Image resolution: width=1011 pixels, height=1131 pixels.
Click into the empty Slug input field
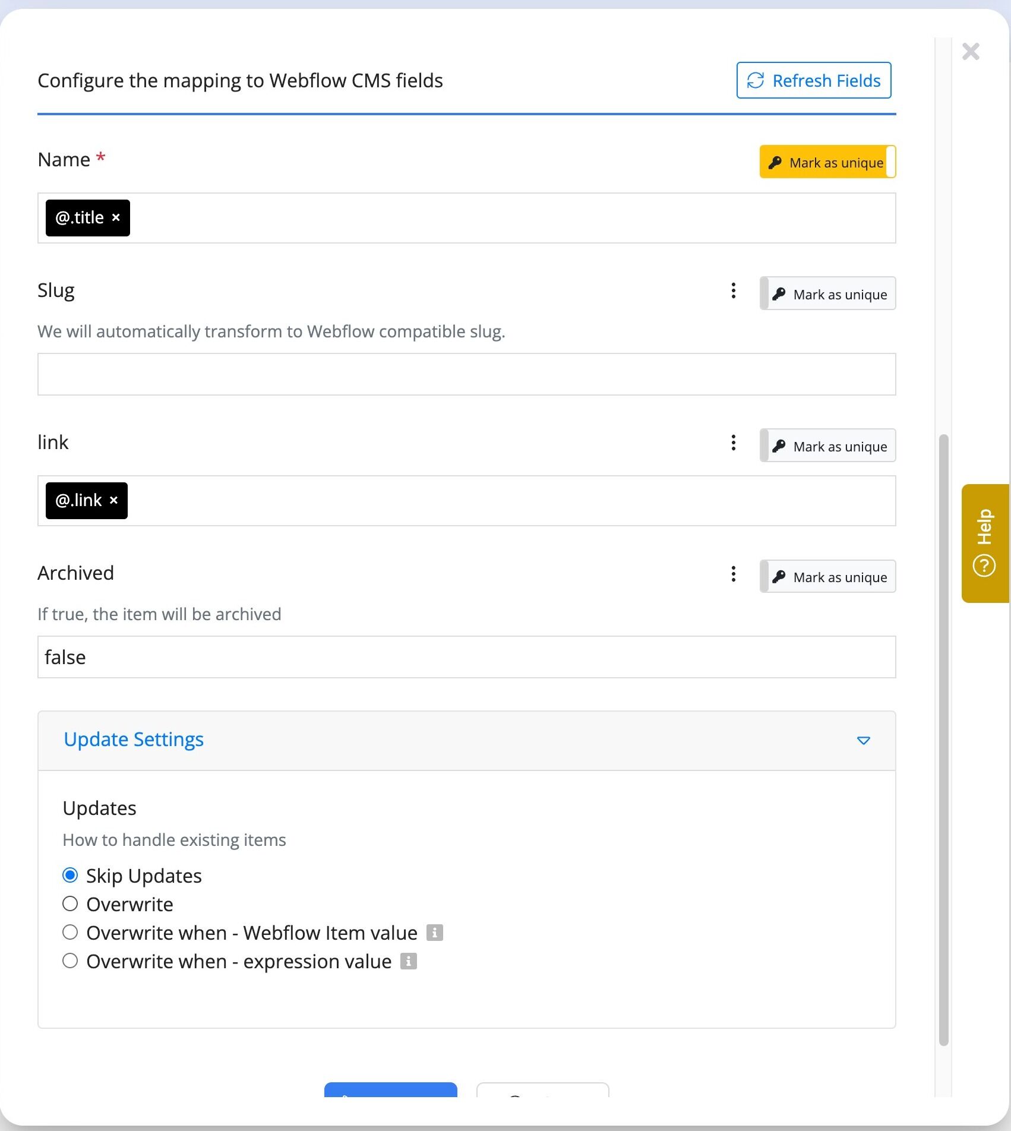point(466,374)
